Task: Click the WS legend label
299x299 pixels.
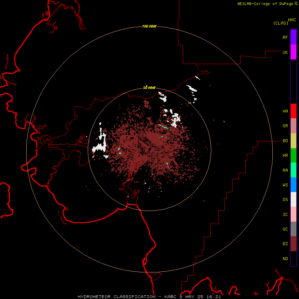Action: click(x=285, y=185)
